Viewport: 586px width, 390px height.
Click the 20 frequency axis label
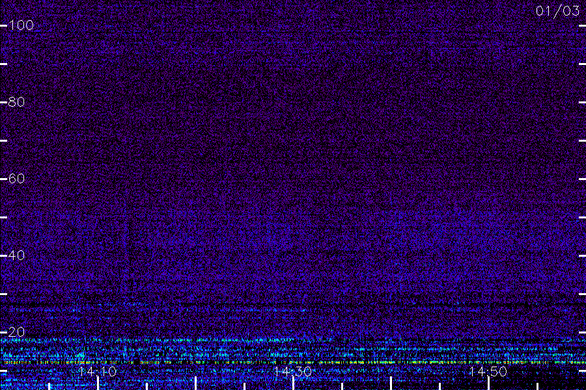pyautogui.click(x=16, y=331)
